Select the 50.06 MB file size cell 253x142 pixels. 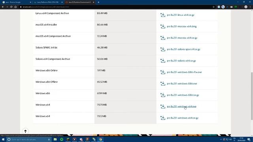coord(102,59)
